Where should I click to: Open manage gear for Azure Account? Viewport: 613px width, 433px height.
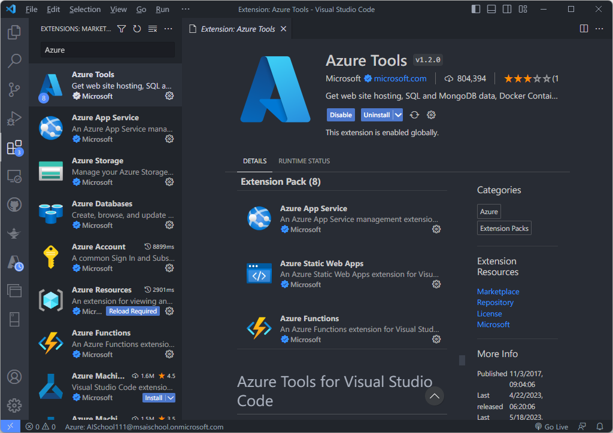[169, 268]
